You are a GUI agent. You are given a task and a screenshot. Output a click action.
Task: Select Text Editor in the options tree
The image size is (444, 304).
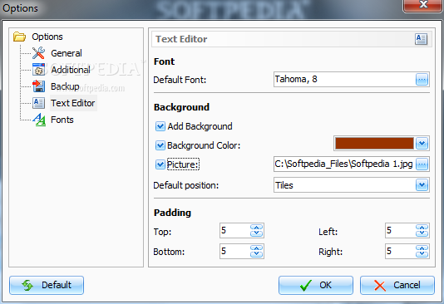coord(73,103)
